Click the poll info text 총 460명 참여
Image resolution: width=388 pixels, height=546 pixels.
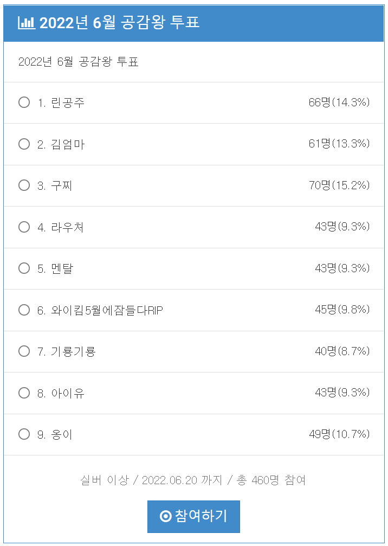[271, 480]
